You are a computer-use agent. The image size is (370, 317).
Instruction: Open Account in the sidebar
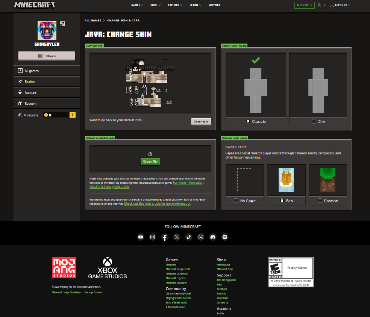pyautogui.click(x=47, y=93)
